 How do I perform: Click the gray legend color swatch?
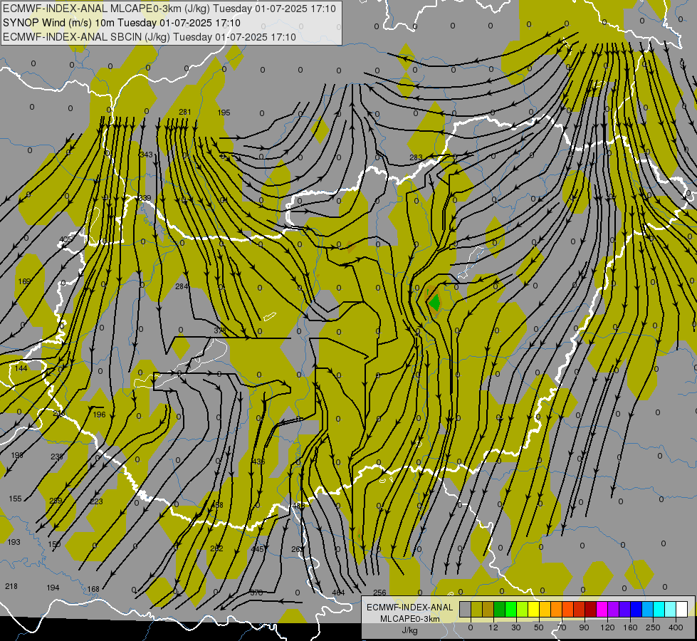466,609
